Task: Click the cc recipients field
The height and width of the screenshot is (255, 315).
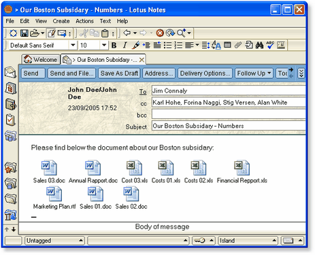Action: pyautogui.click(x=229, y=103)
